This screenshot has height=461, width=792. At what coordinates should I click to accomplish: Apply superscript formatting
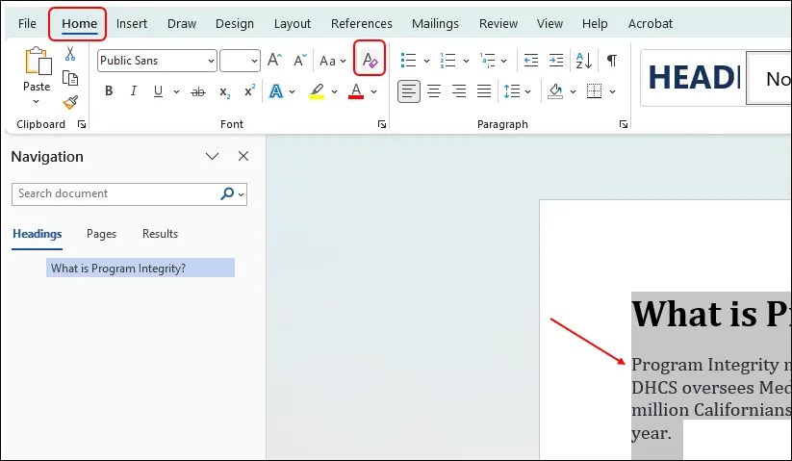pyautogui.click(x=249, y=90)
